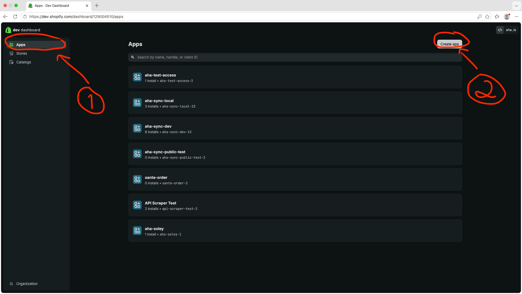The width and height of the screenshot is (522, 294).
Task: Expand the browser tab list chevron
Action: click(x=516, y=5)
